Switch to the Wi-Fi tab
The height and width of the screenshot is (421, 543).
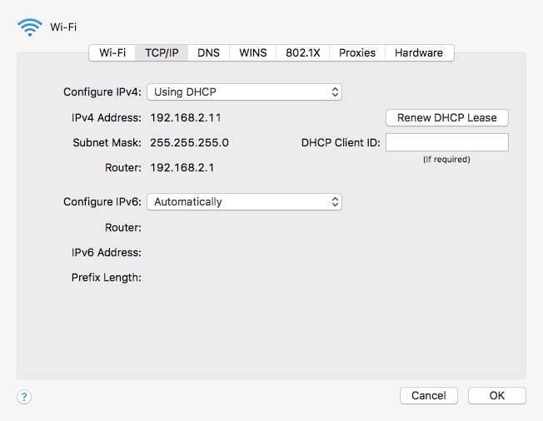pyautogui.click(x=112, y=52)
